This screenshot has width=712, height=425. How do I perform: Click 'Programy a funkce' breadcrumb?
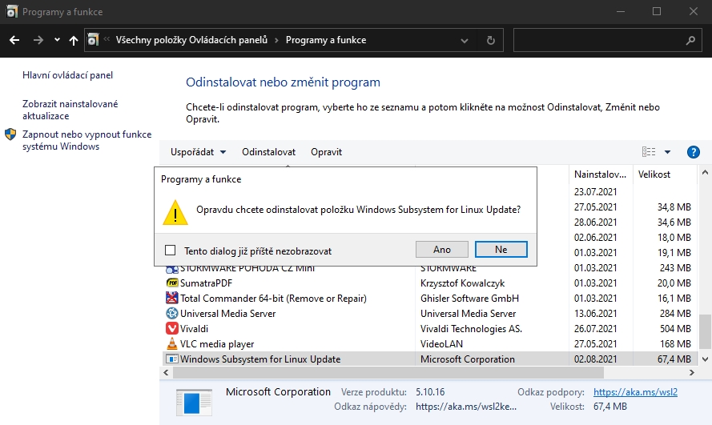[x=326, y=40]
